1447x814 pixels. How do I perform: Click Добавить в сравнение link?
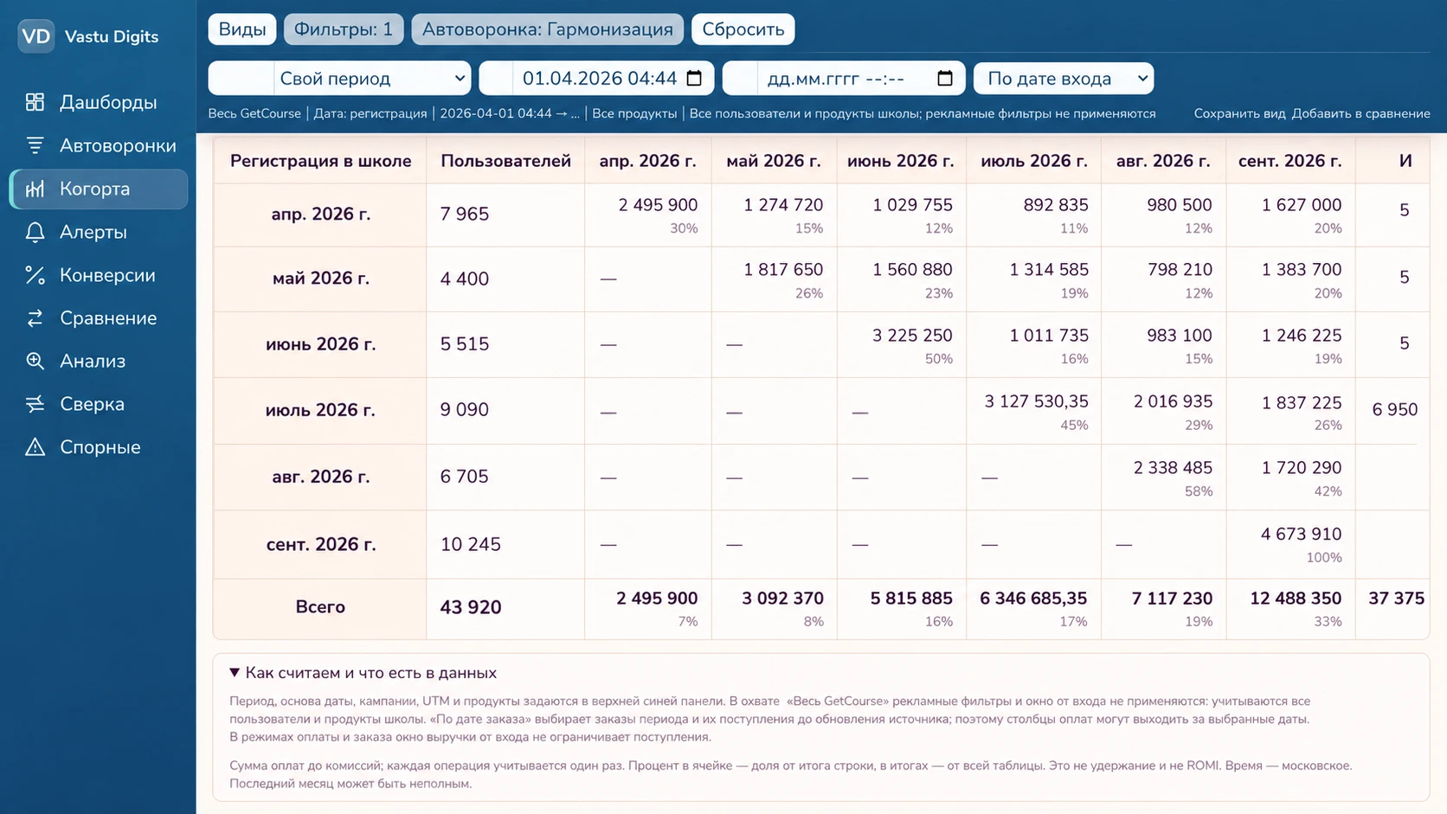point(1360,113)
